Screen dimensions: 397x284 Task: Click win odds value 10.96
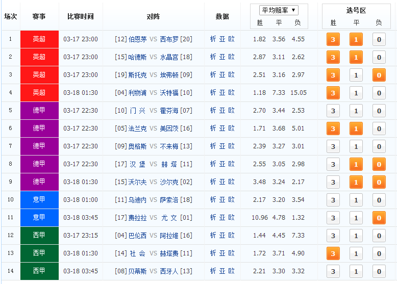(260, 218)
